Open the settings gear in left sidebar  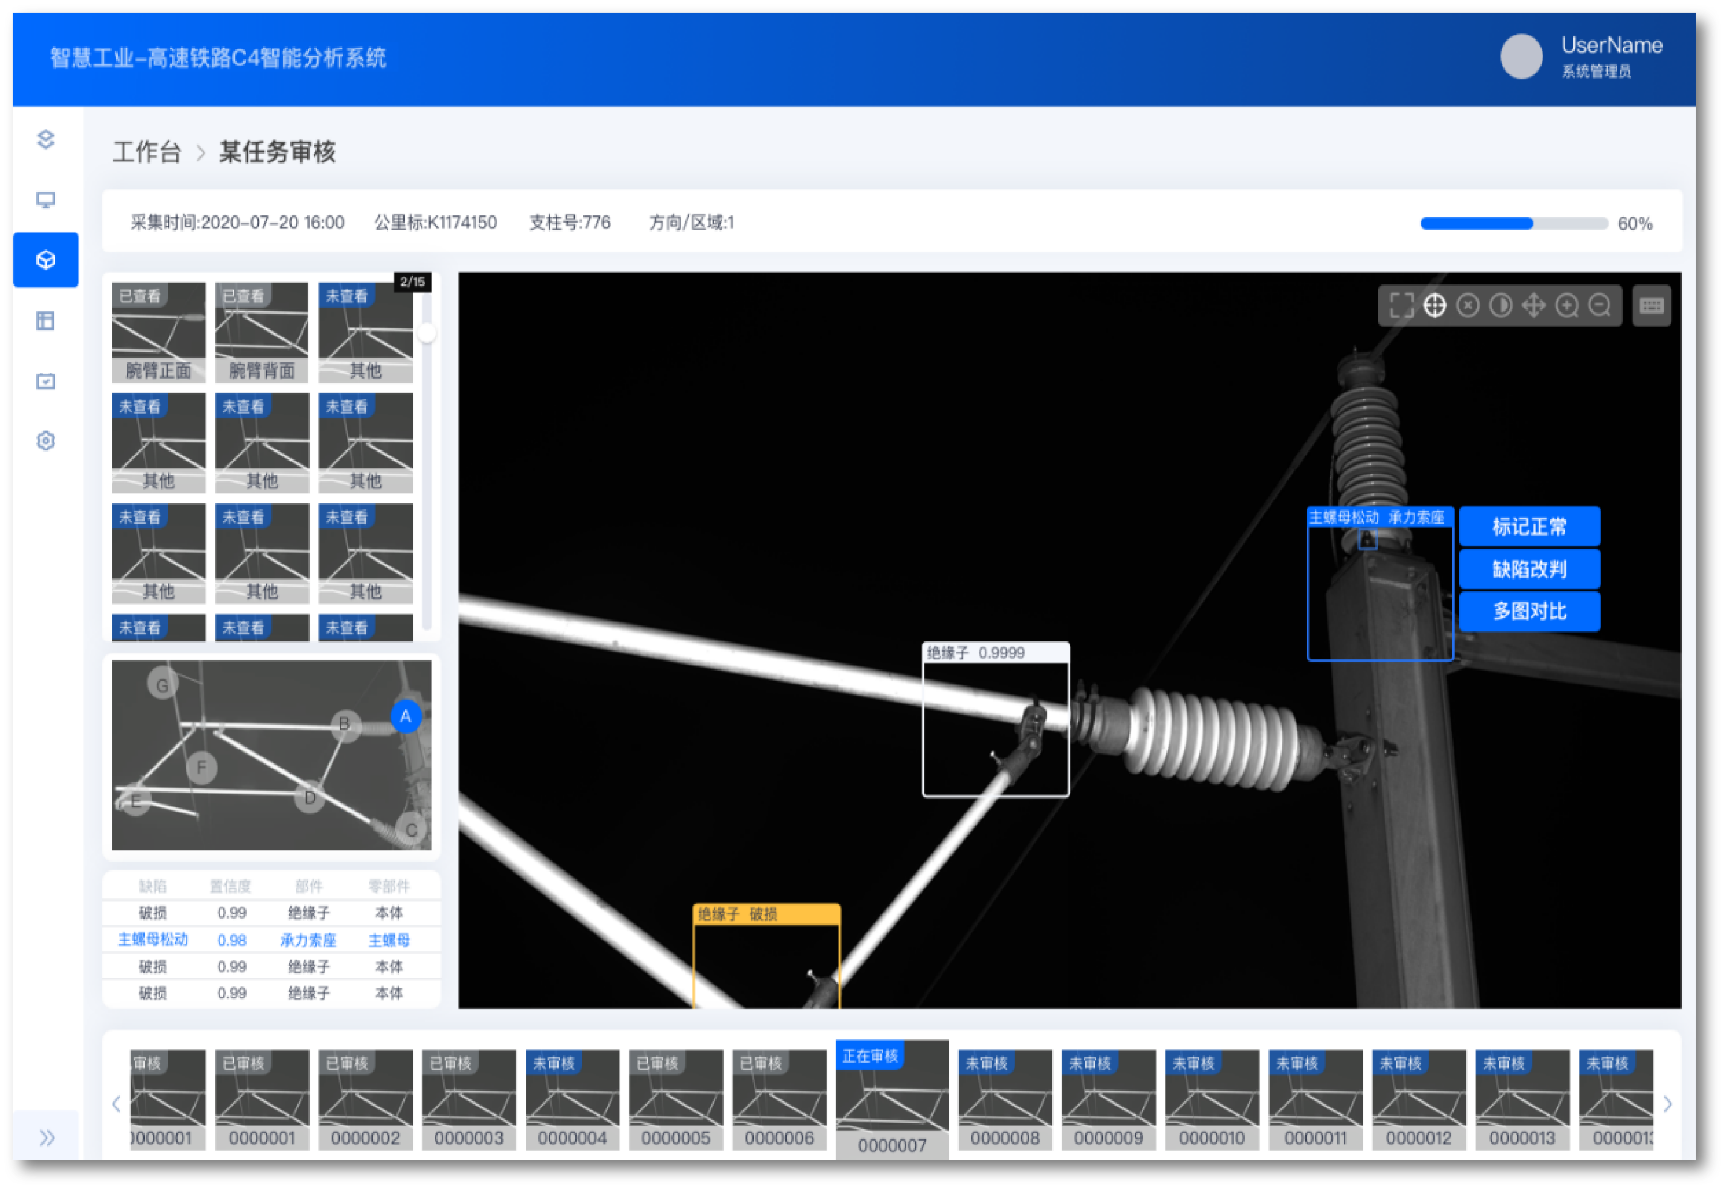point(46,441)
